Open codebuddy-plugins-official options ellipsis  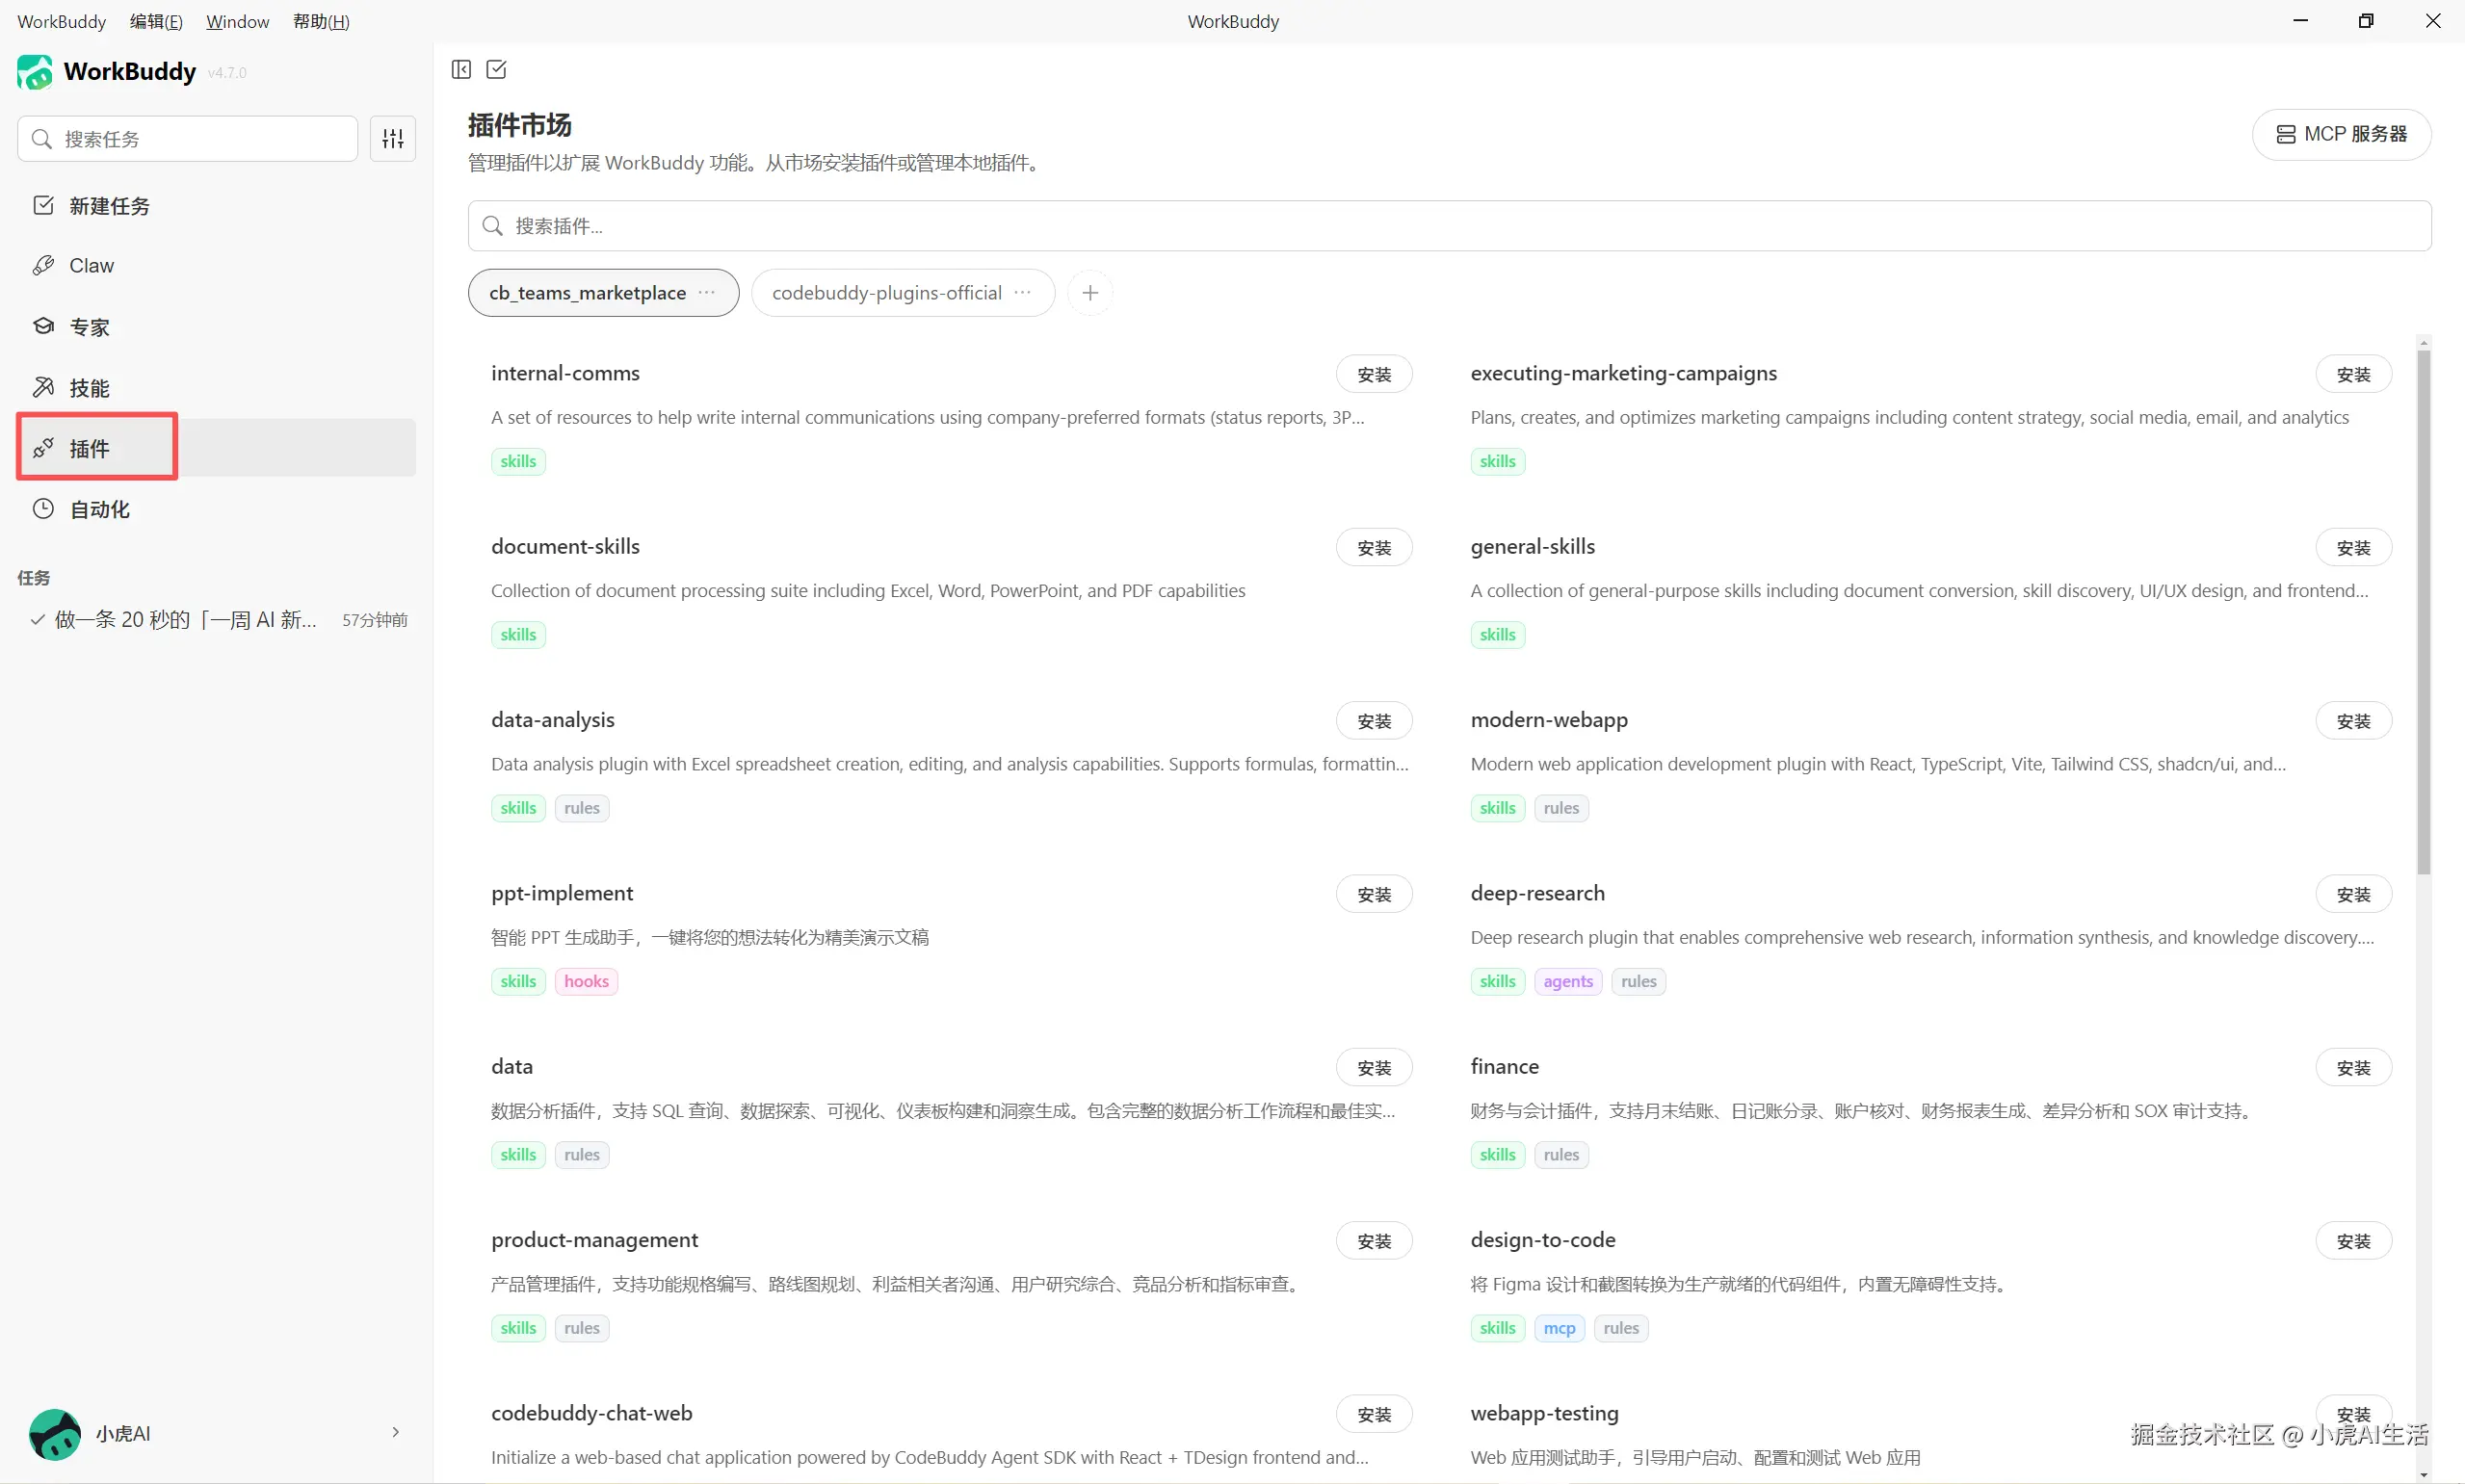[x=1022, y=293]
